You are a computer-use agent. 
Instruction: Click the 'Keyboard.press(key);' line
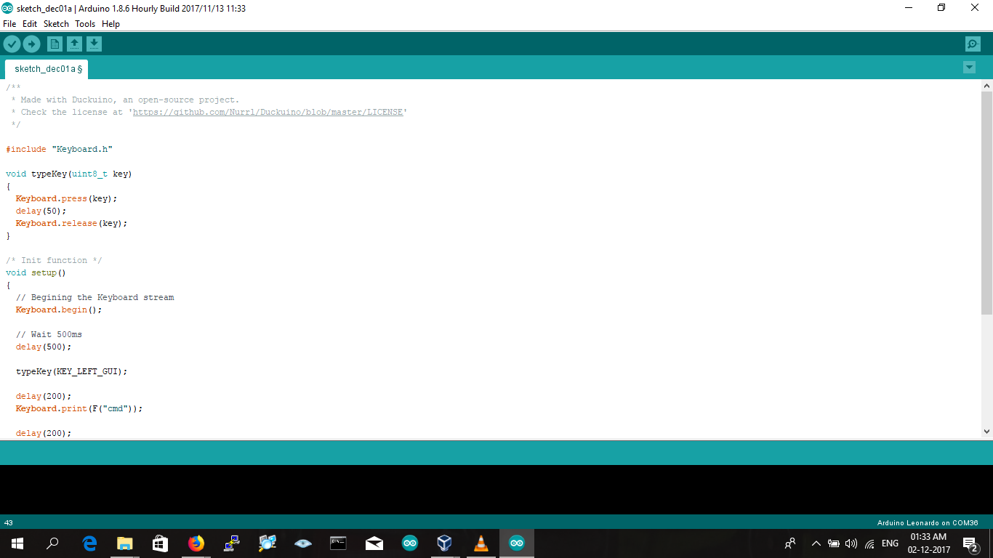pyautogui.click(x=66, y=198)
